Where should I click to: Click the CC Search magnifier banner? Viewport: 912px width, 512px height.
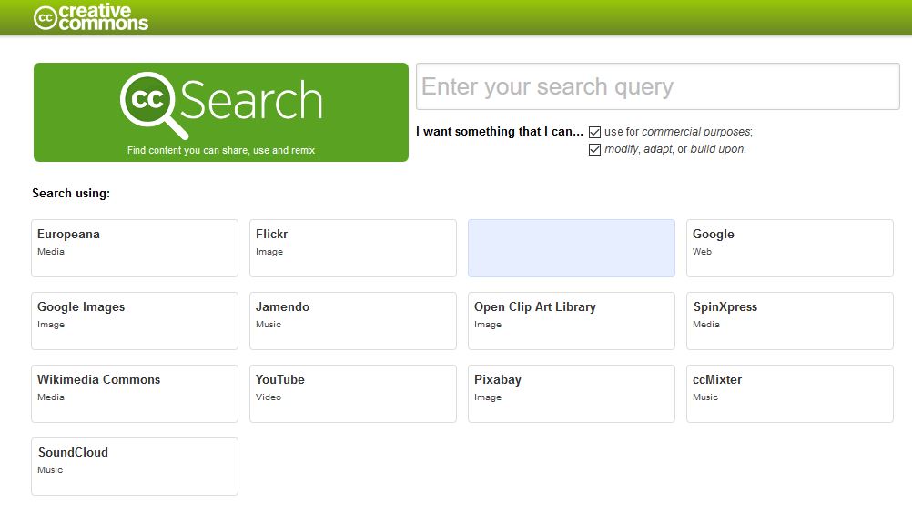(221, 102)
